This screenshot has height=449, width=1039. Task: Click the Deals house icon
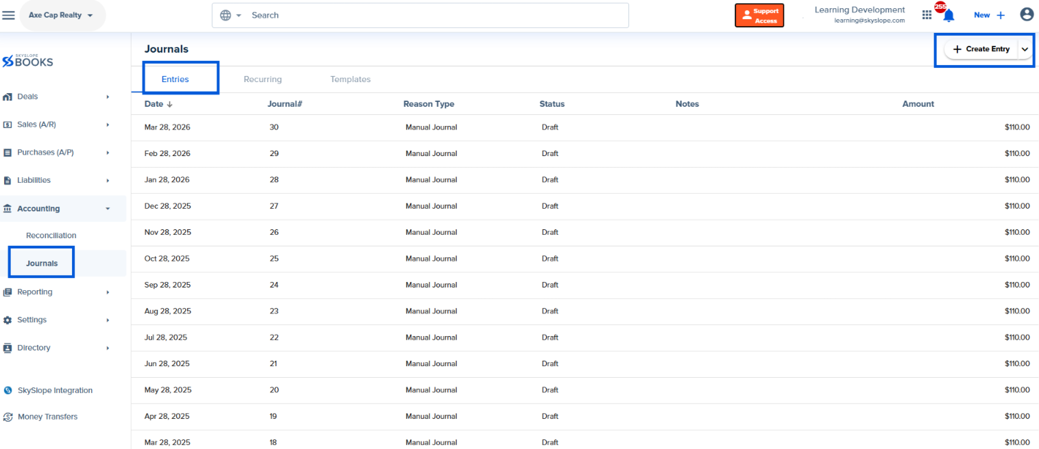click(8, 97)
